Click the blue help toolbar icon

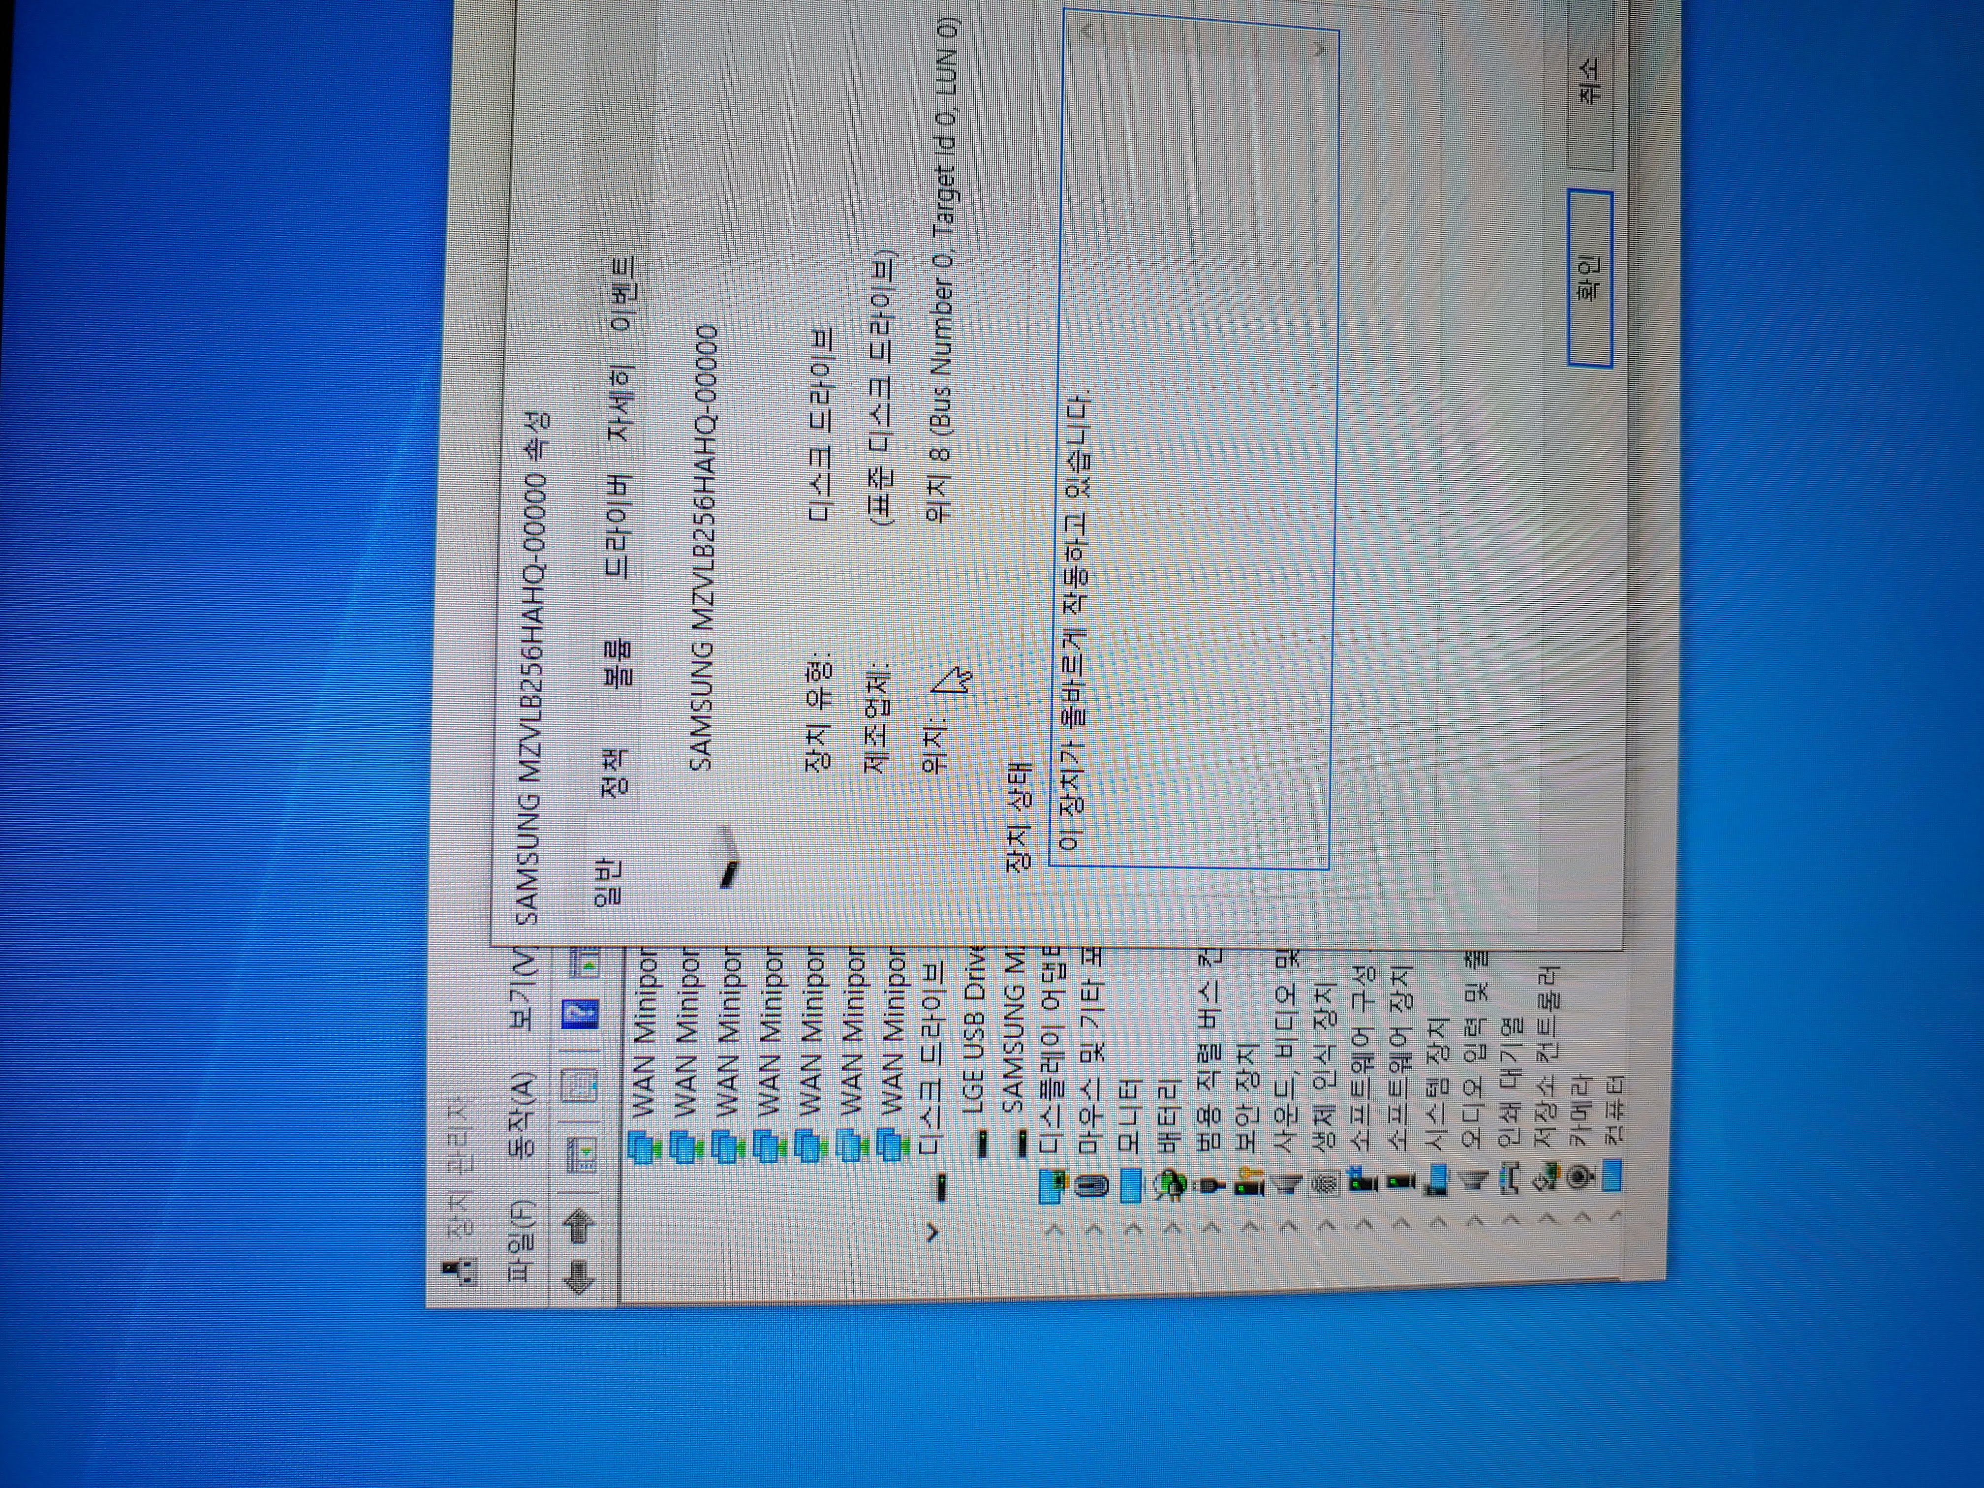(x=580, y=1015)
